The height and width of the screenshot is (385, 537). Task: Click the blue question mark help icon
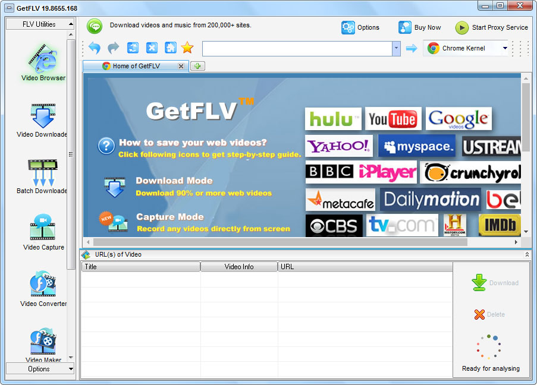(x=106, y=146)
